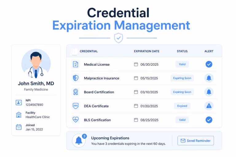Click the Jan 15, 2022 joined date
This screenshot has width=236, height=157.
coord(34,129)
